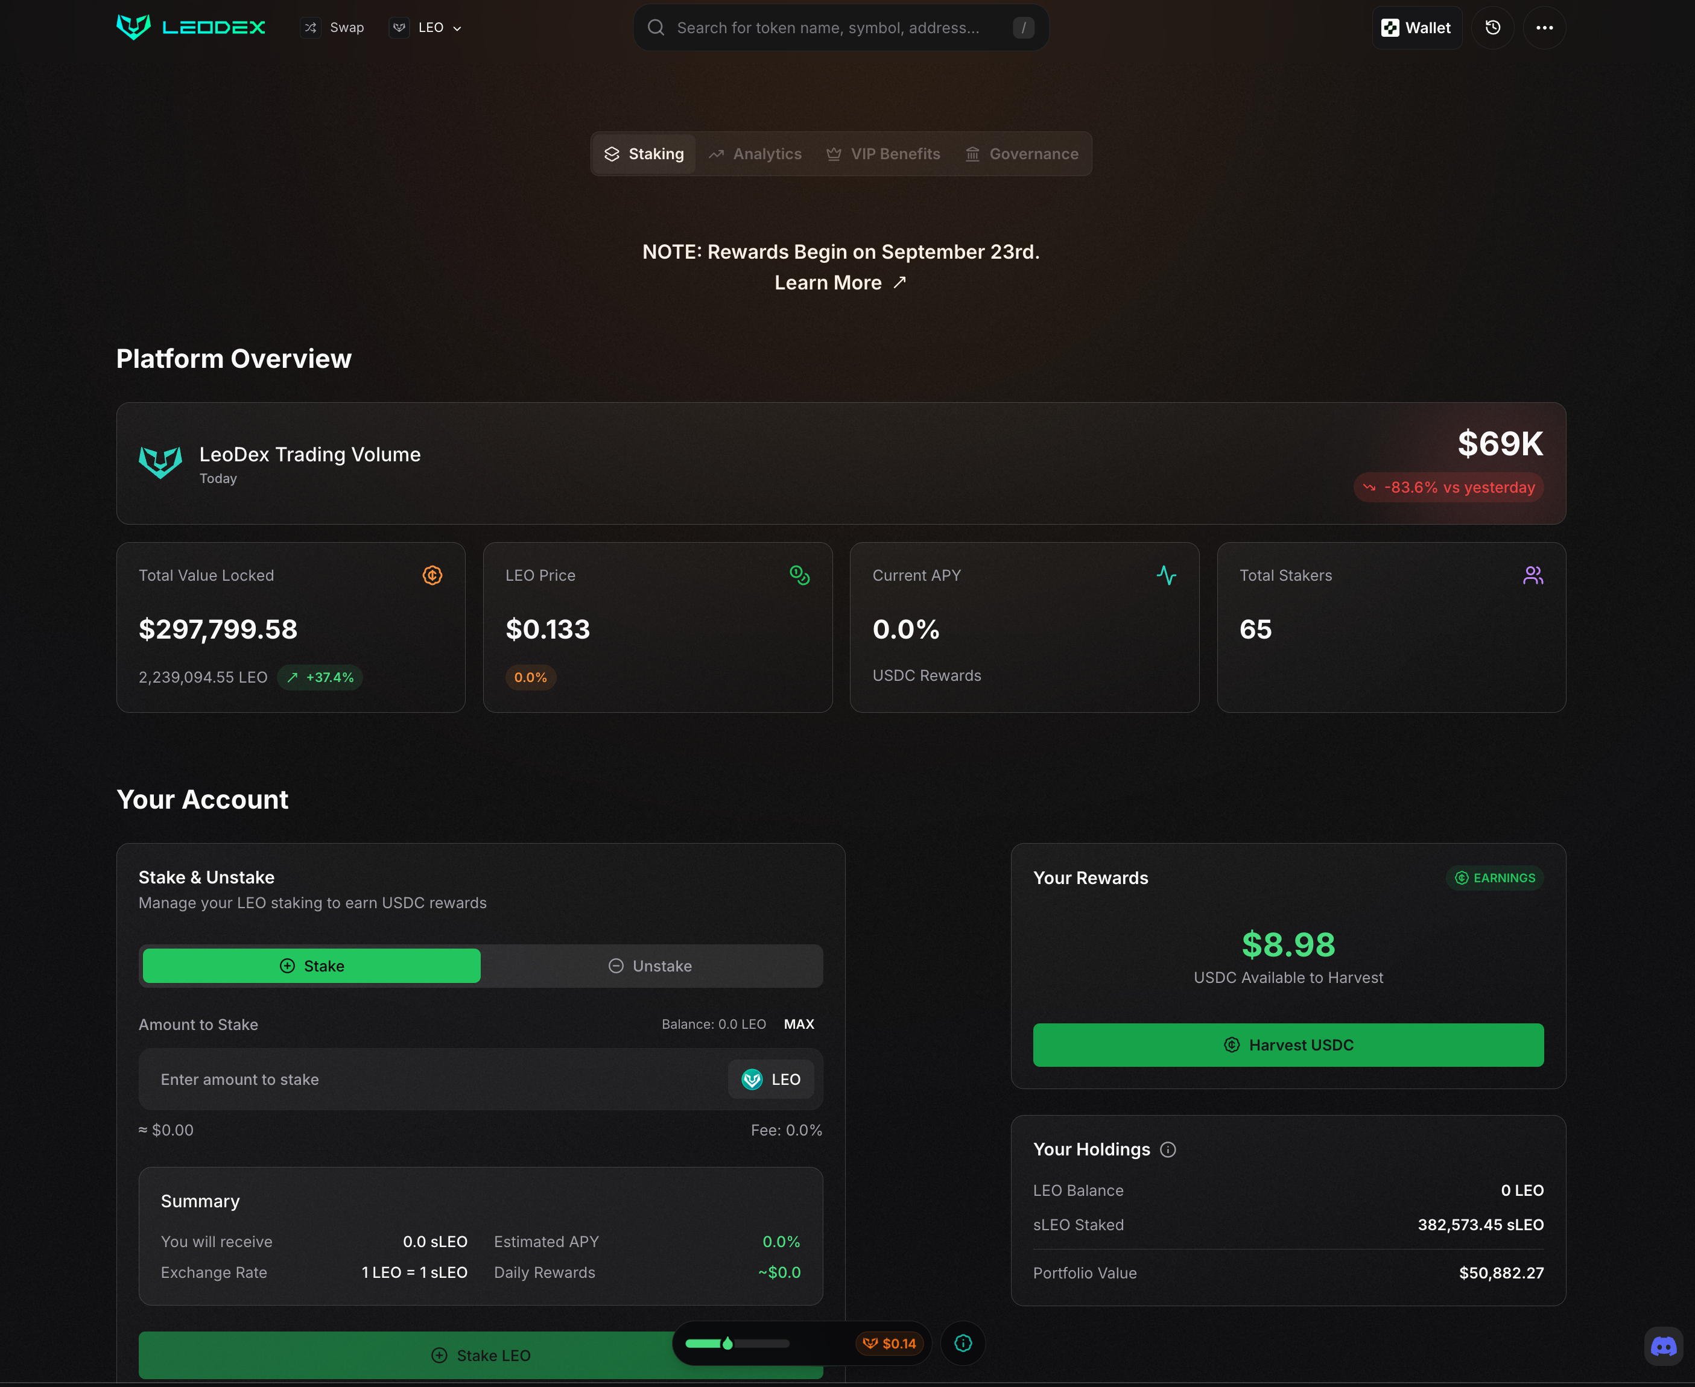Click the Harvest USDC button

(1287, 1045)
